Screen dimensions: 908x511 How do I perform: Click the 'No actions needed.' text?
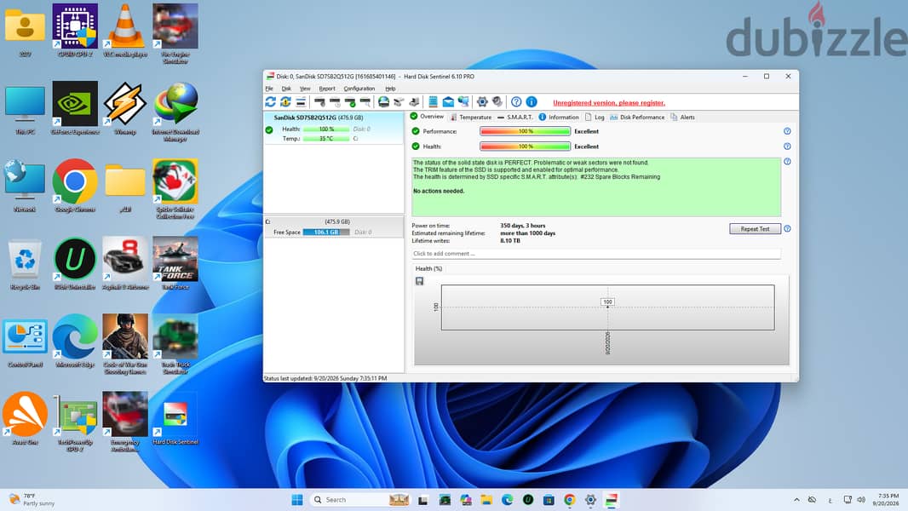(439, 191)
